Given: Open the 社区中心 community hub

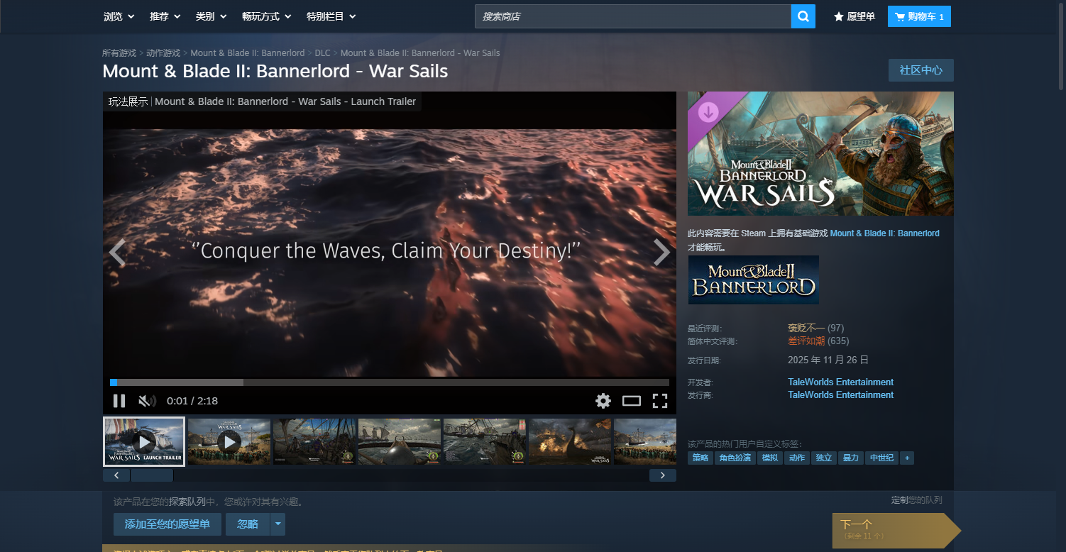Looking at the screenshot, I should tap(921, 70).
